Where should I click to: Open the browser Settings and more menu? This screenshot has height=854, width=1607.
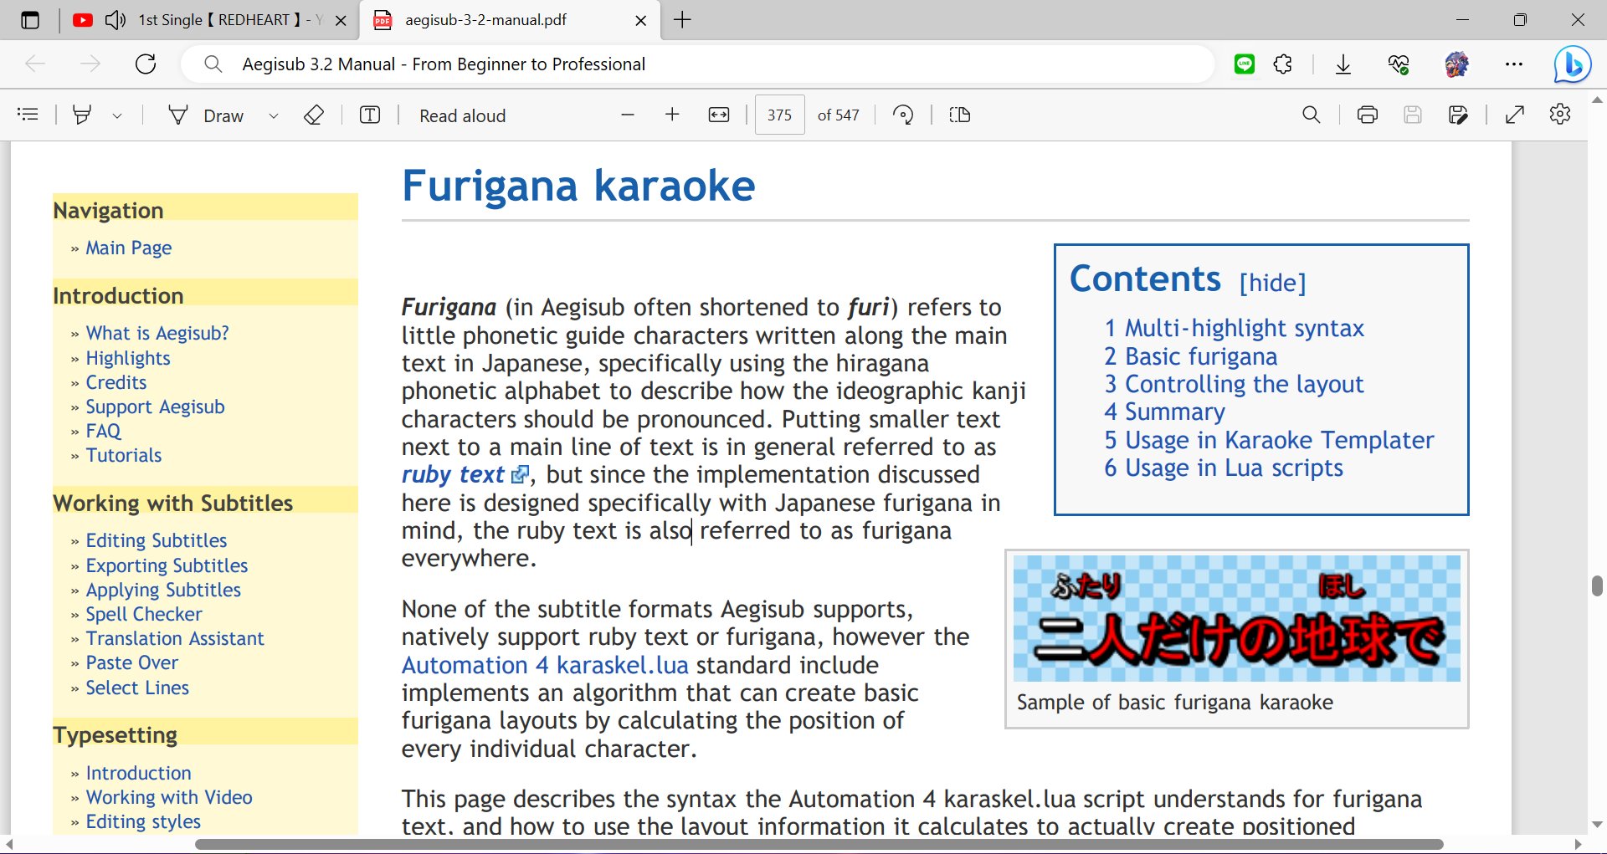[1514, 64]
